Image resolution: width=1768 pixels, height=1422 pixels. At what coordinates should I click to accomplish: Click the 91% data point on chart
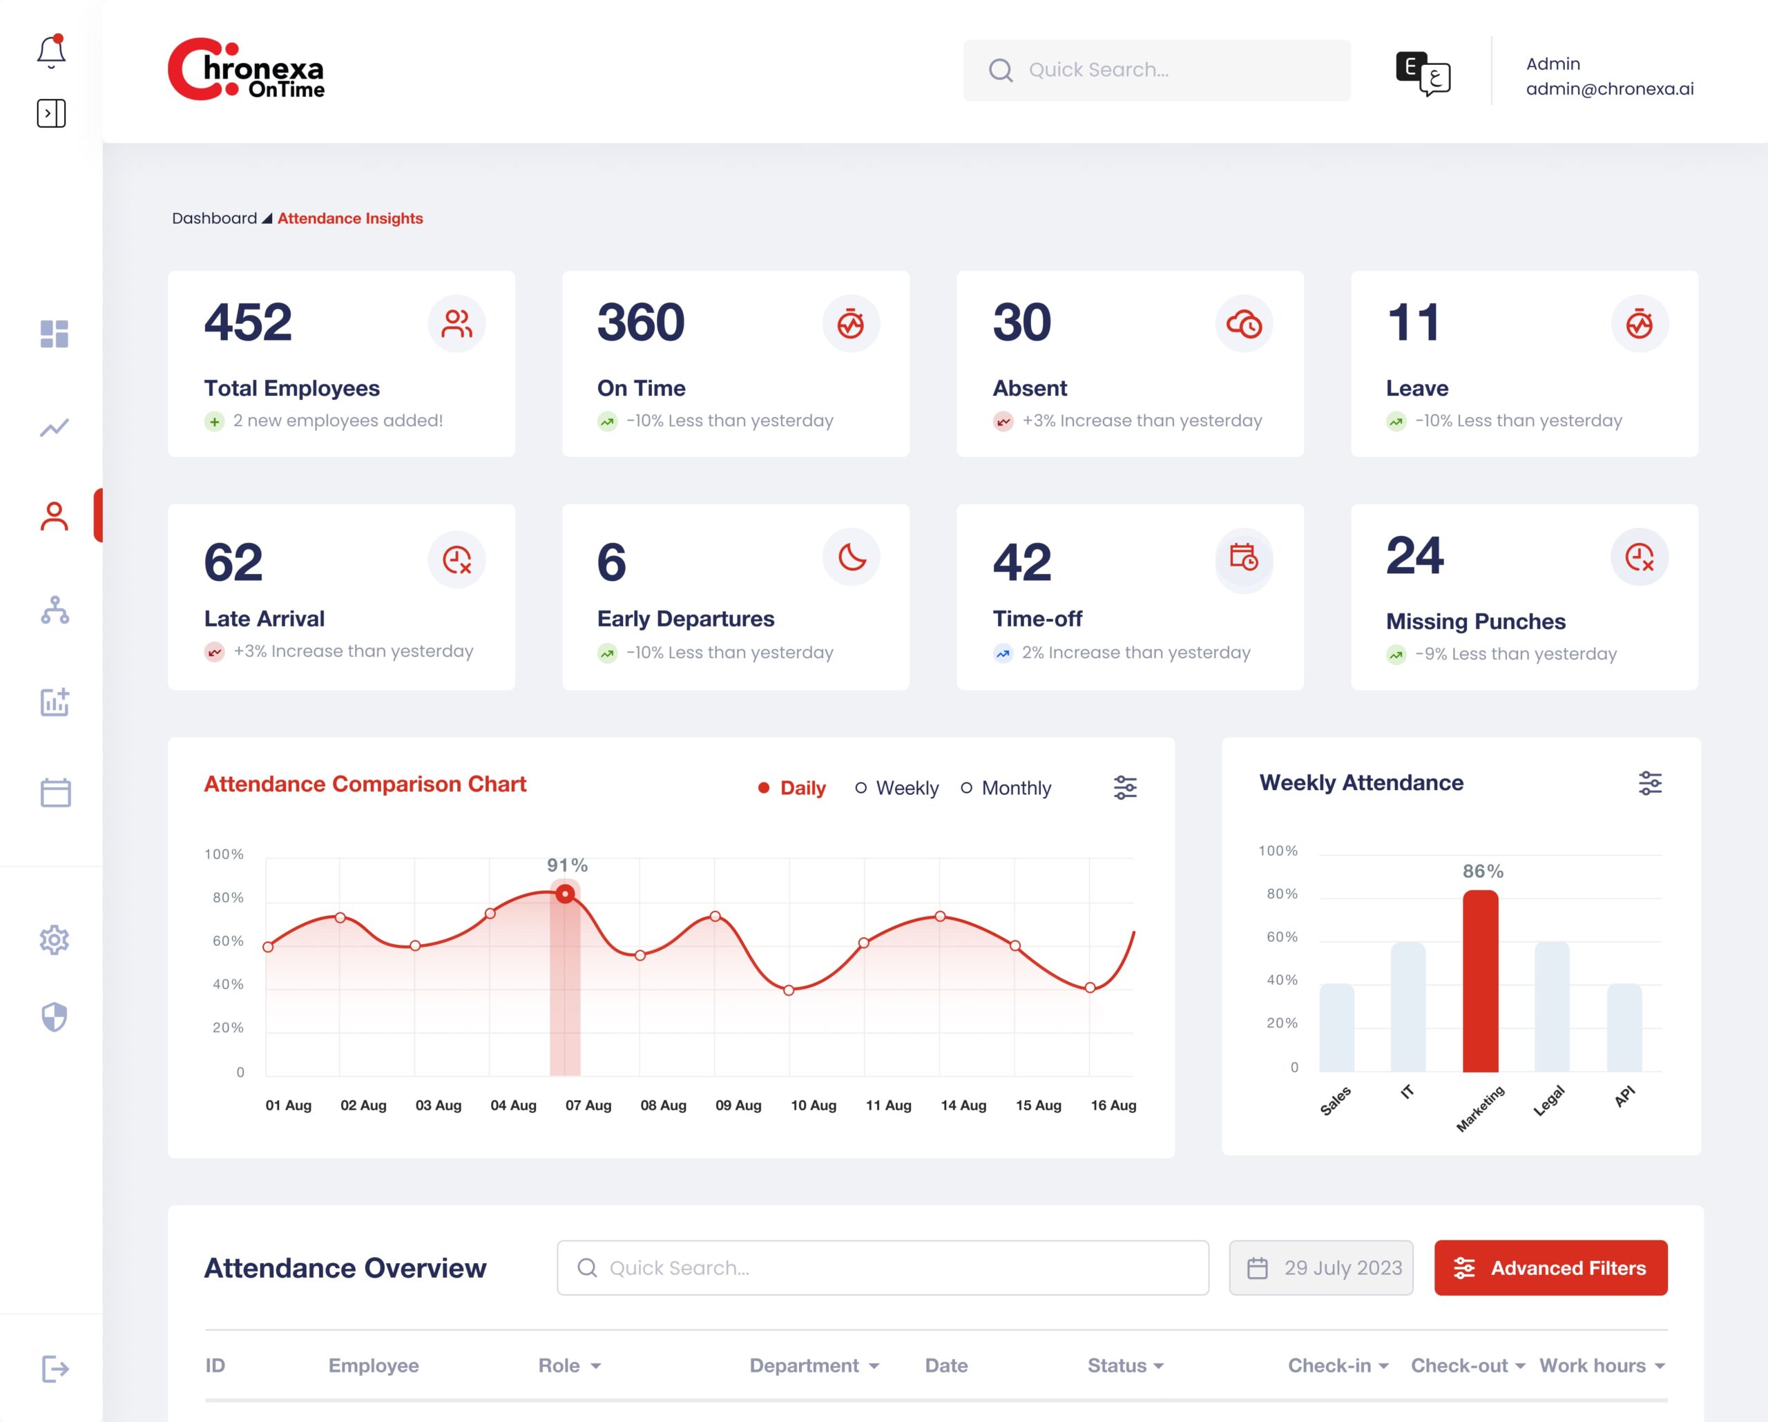(565, 894)
